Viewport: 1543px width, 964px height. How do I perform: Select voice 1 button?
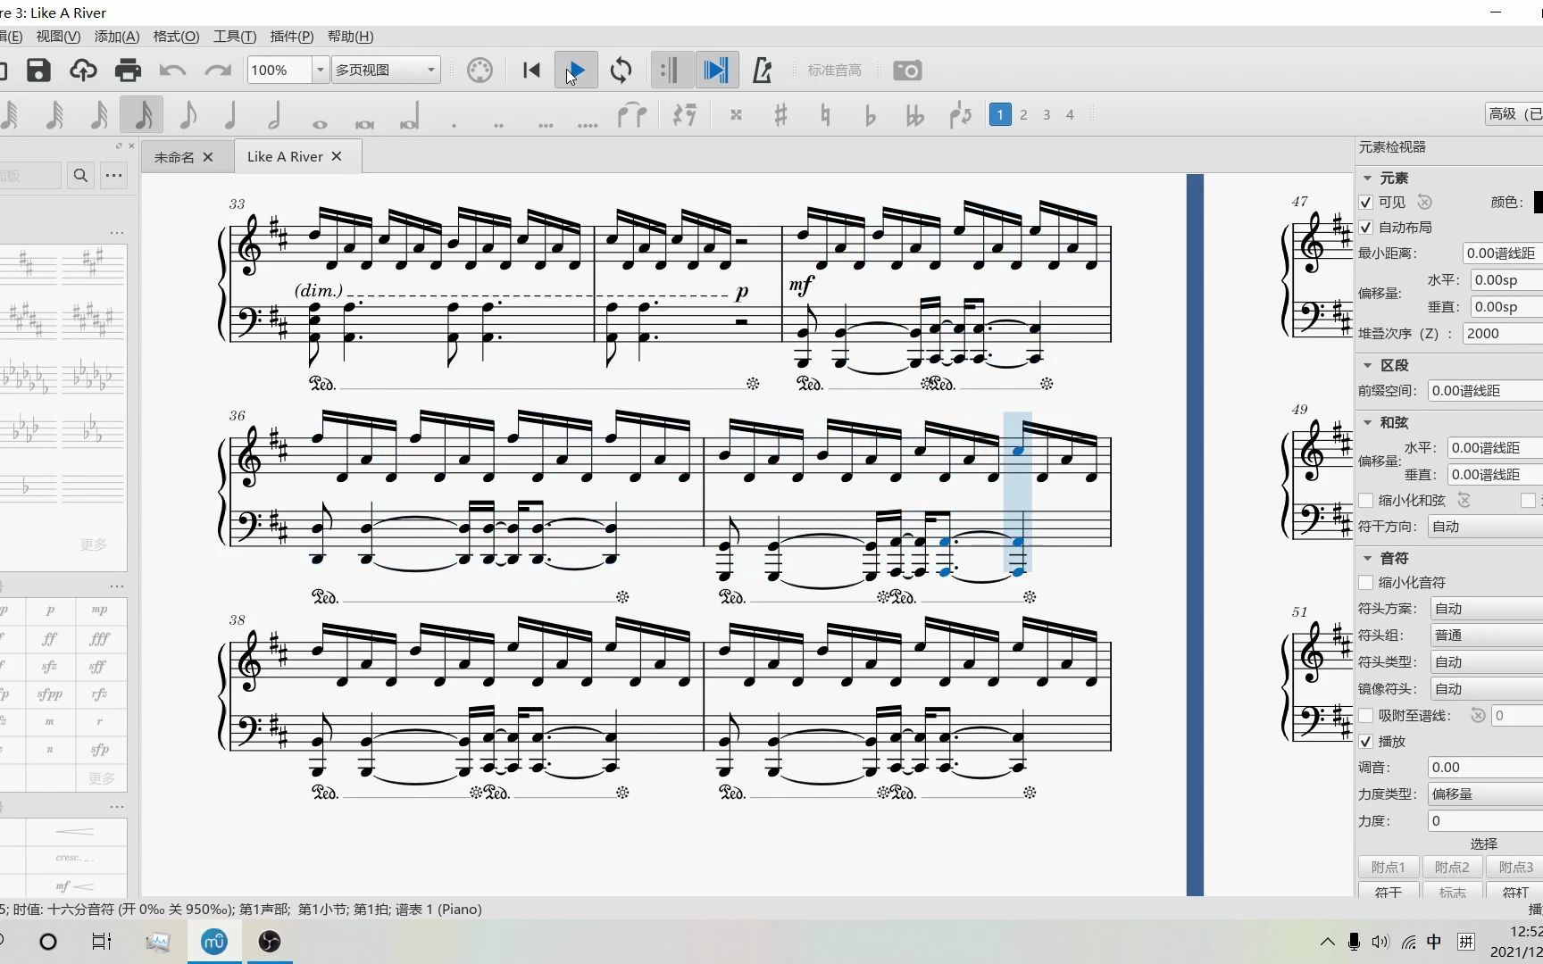[1000, 114]
